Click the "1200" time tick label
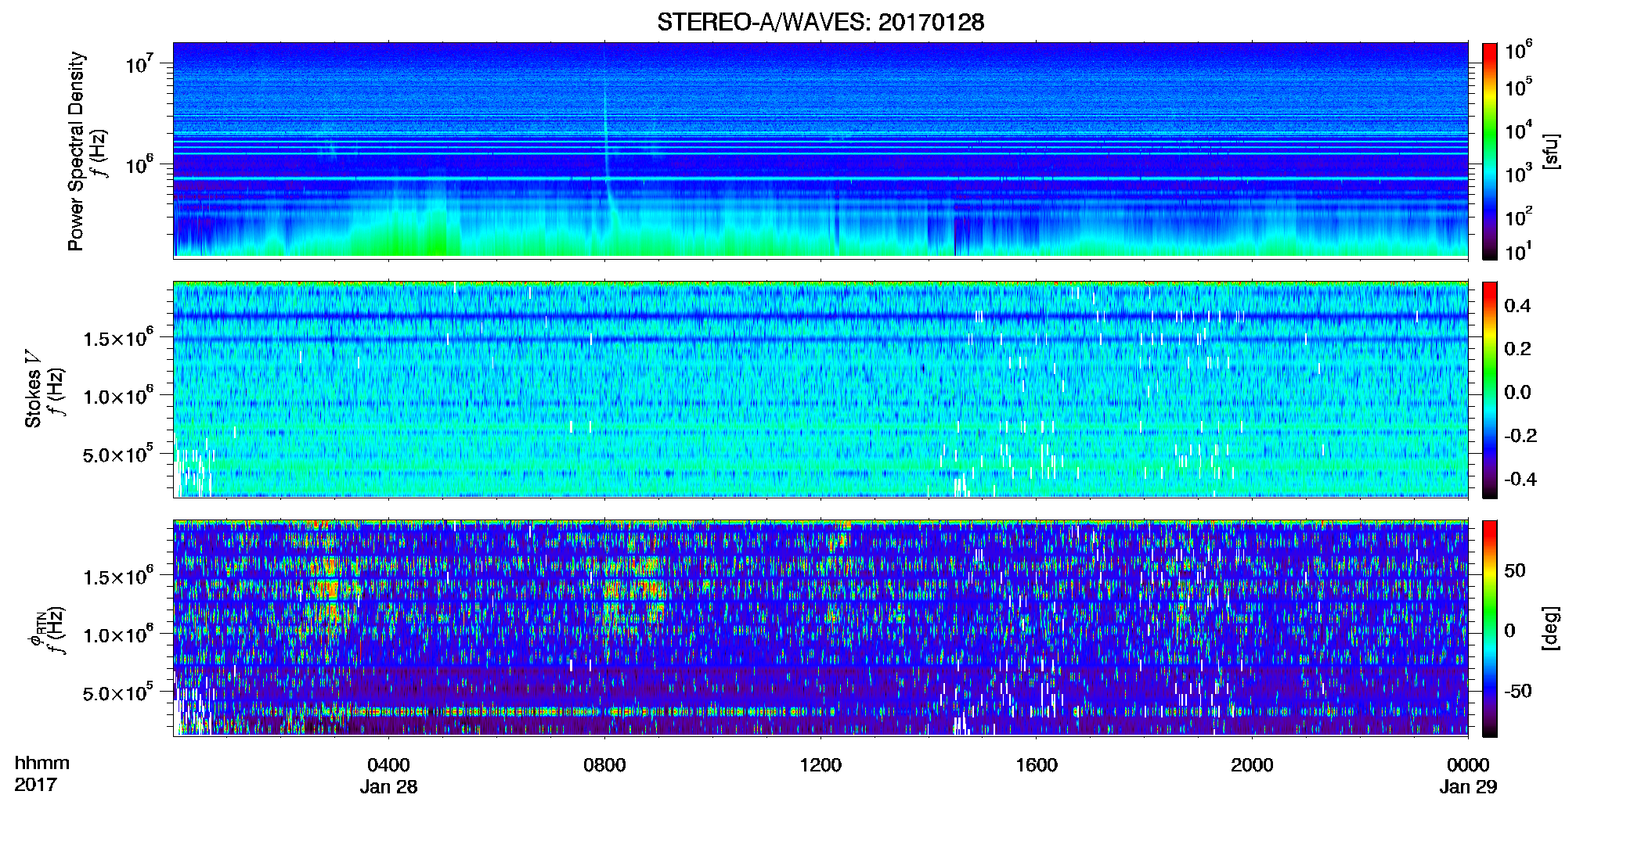The width and height of the screenshot is (1641, 845). (820, 765)
